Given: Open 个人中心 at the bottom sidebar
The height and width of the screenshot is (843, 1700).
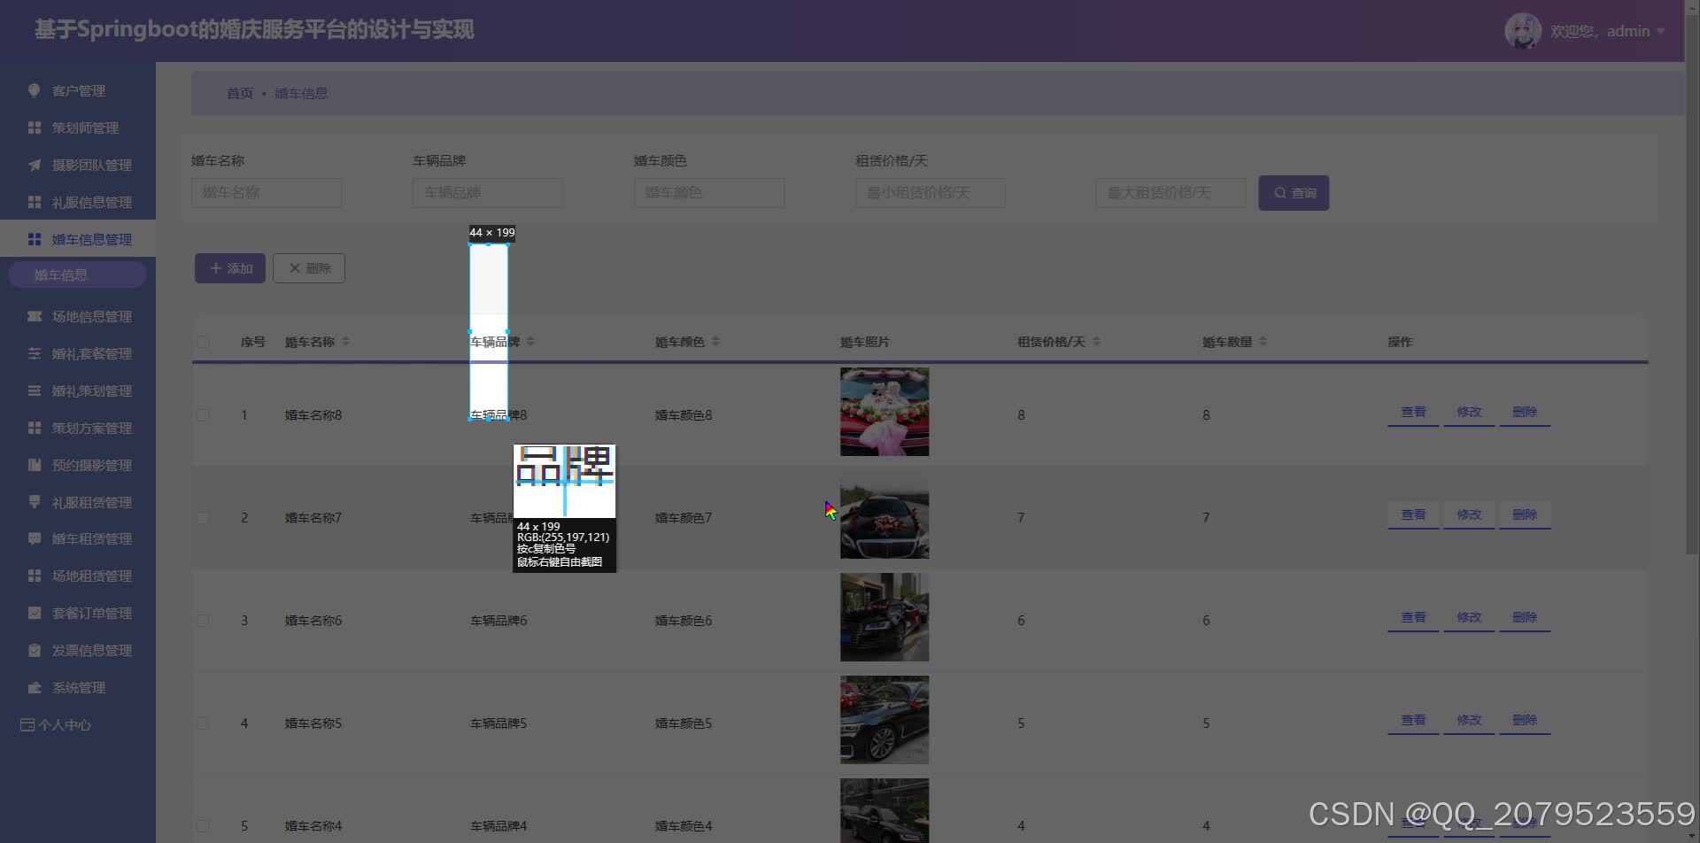Looking at the screenshot, I should [x=64, y=724].
